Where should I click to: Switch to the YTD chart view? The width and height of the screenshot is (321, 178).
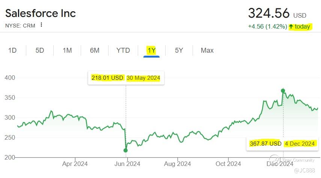(123, 50)
